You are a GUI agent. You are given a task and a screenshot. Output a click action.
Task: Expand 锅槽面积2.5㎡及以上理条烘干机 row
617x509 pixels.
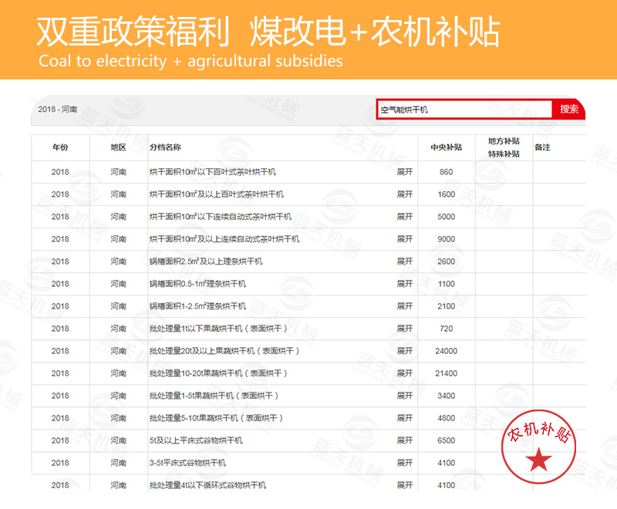pyautogui.click(x=405, y=261)
